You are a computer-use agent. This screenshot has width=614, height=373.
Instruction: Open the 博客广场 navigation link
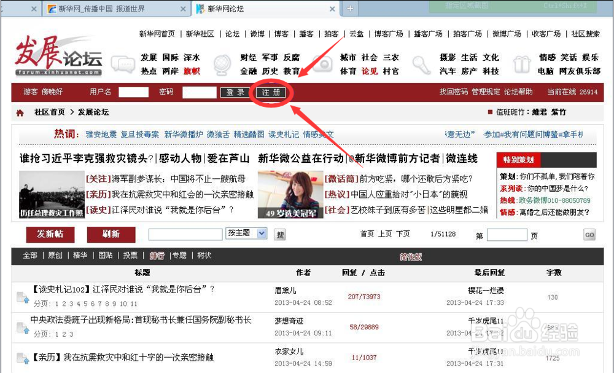389,34
